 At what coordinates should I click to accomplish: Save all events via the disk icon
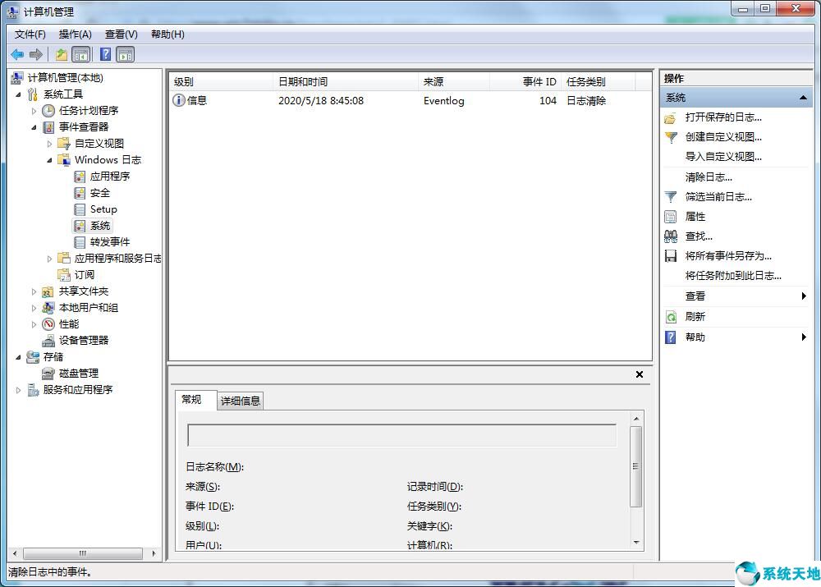coord(672,255)
